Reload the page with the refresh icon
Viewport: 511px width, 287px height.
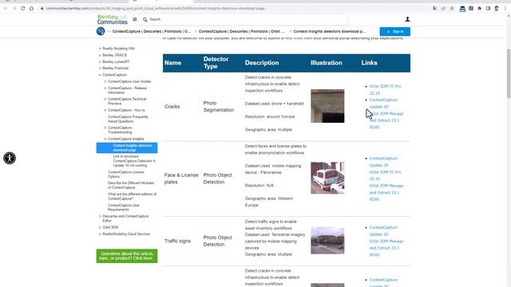[23, 9]
